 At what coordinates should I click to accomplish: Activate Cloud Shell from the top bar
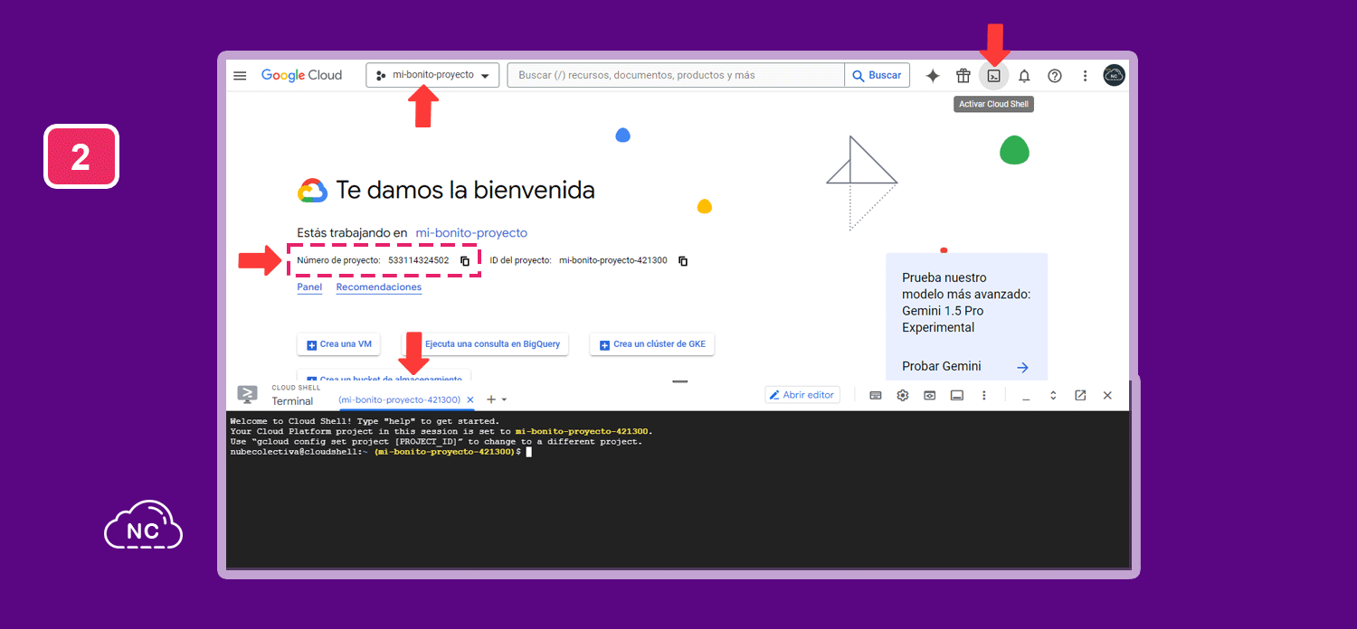[993, 76]
